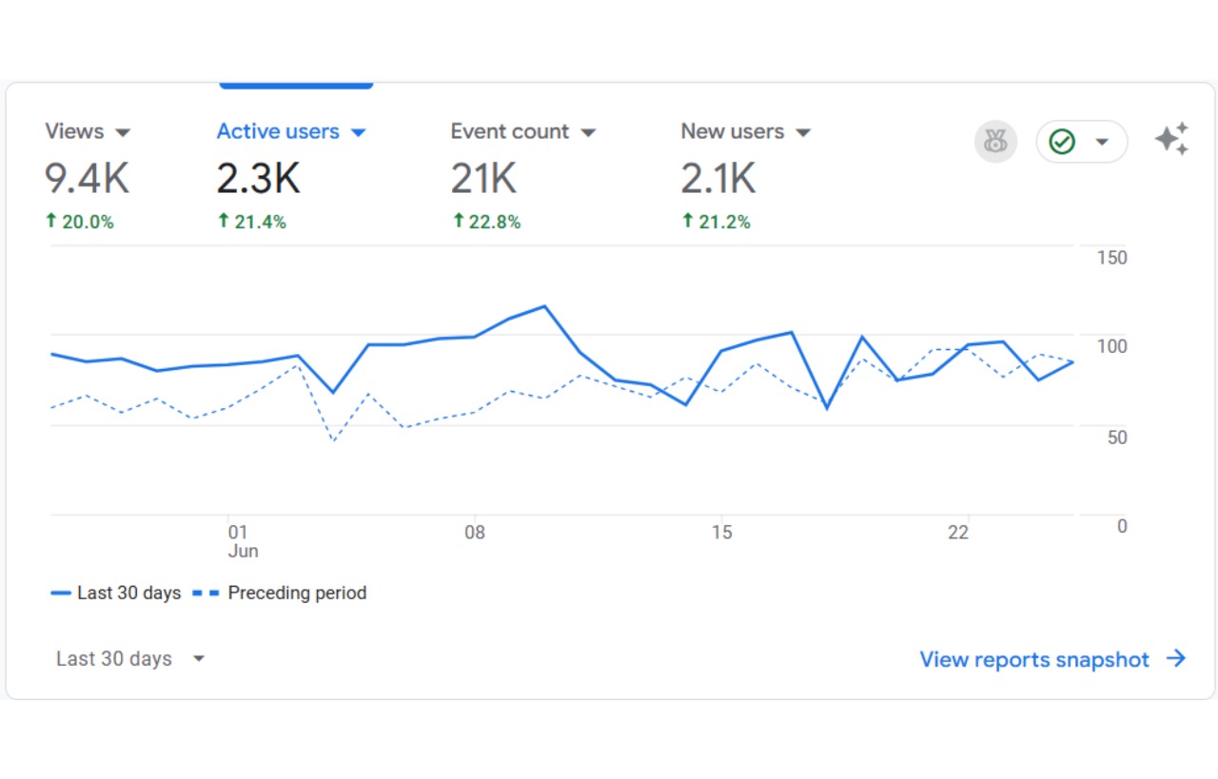The image size is (1218, 779).
Task: Open the View reports snapshot link
Action: tap(1034, 659)
